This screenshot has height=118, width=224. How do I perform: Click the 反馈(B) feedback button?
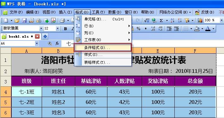pyautogui.click(x=205, y=12)
